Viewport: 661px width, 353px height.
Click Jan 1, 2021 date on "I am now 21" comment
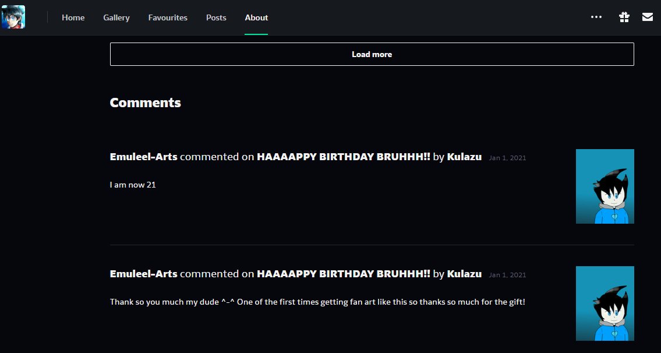[508, 158]
